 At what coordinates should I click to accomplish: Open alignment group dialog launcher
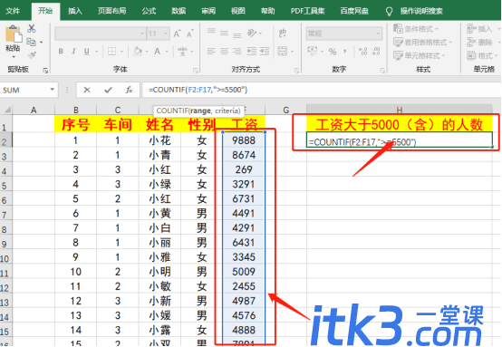point(296,70)
